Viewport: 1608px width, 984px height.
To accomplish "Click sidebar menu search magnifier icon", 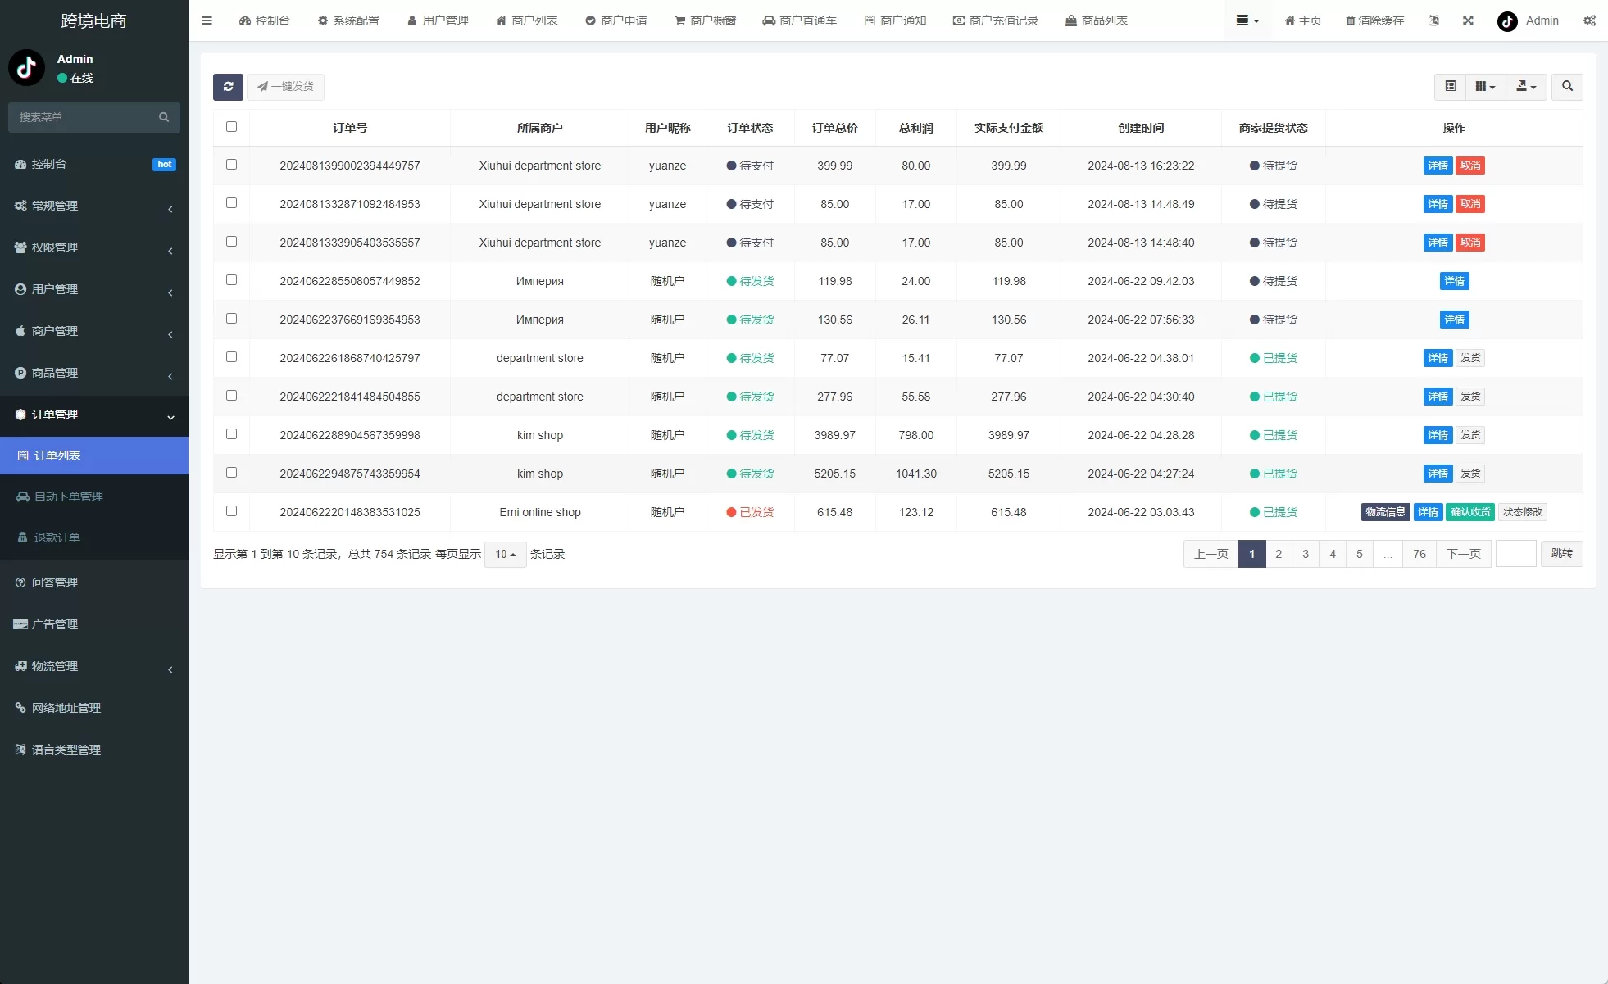I will [164, 117].
